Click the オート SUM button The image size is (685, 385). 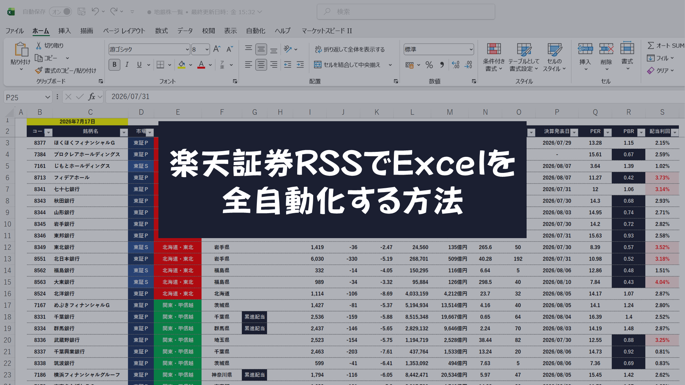click(666, 46)
